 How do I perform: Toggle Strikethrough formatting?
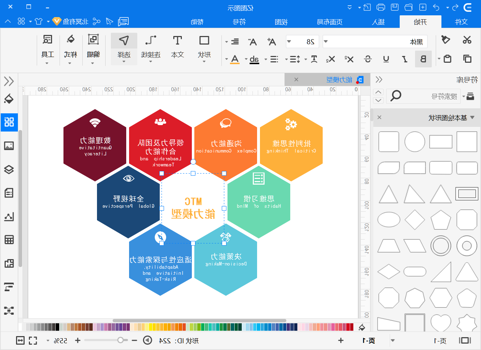368,59
